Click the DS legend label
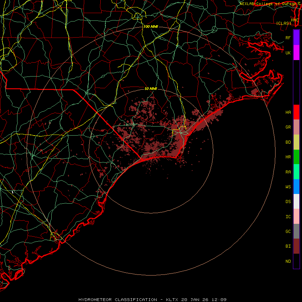302x302 pixels. 288,202
